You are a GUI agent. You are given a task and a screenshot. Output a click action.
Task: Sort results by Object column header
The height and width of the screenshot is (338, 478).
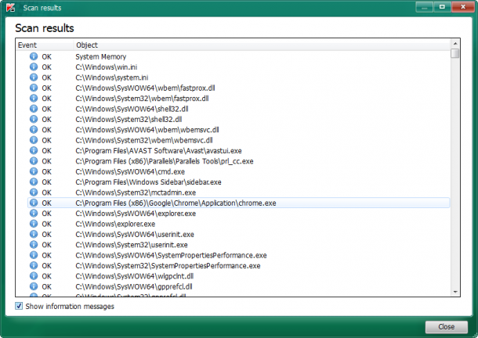coord(262,45)
